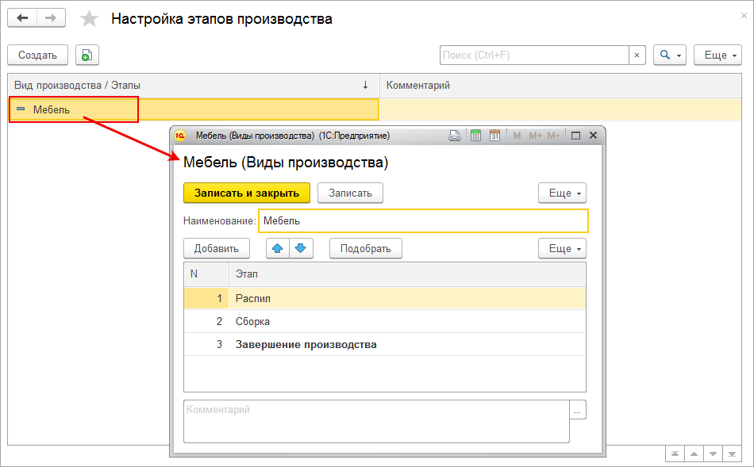Move stage up with blue up arrow
Image resolution: width=754 pixels, height=467 pixels.
(x=278, y=248)
